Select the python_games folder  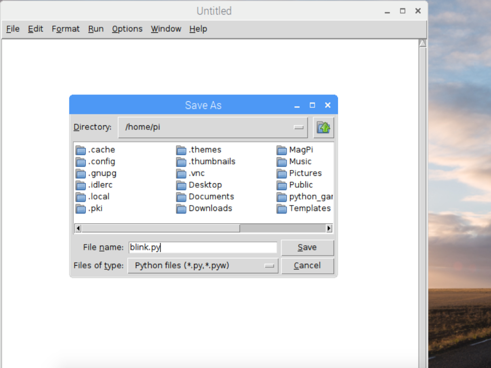click(x=304, y=197)
